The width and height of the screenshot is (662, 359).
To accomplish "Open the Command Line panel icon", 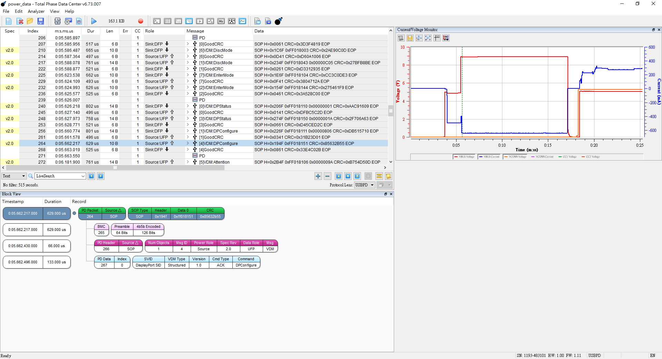I will 157,21.
